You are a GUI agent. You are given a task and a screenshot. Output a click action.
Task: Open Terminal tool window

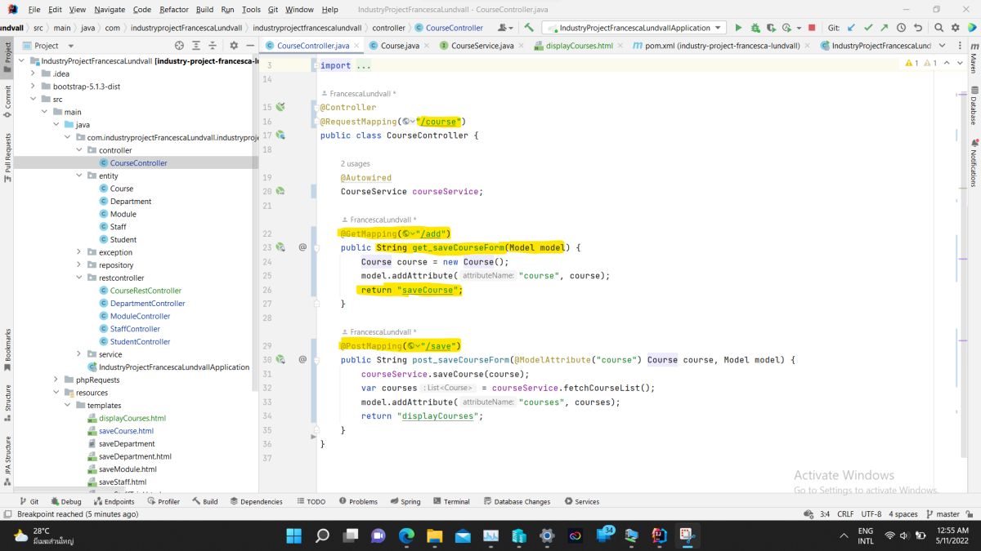451,501
